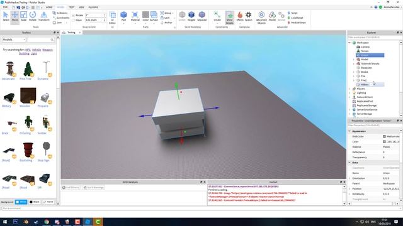Pick the Scale tool
Screen dimensions: 403x226
(24, 16)
